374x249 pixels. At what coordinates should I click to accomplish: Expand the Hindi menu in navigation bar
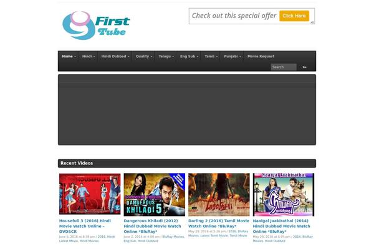89,57
